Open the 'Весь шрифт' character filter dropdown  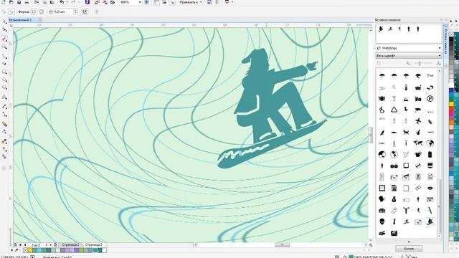408,56
